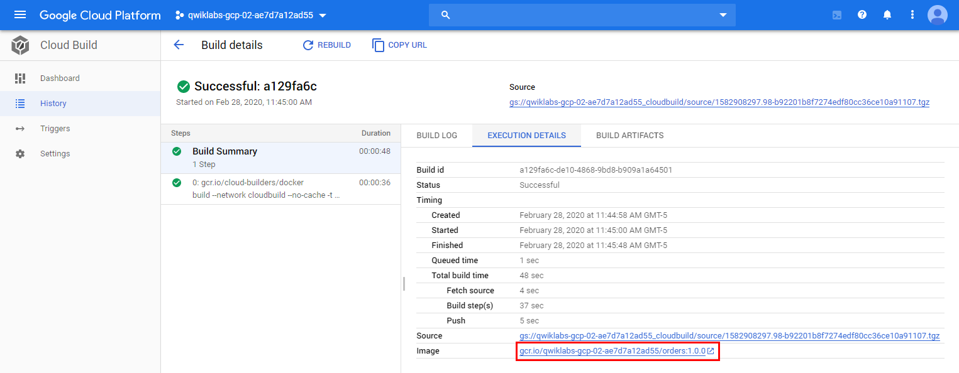The height and width of the screenshot is (373, 959).
Task: Click the Copy URL clipboard icon
Action: [x=378, y=45]
